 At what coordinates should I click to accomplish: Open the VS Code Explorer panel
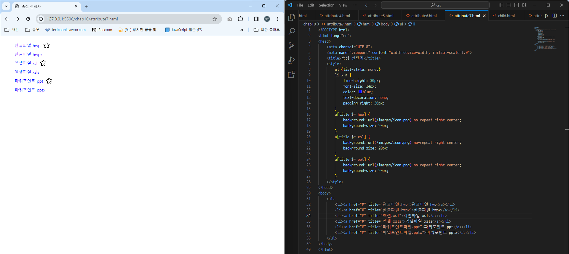292,17
